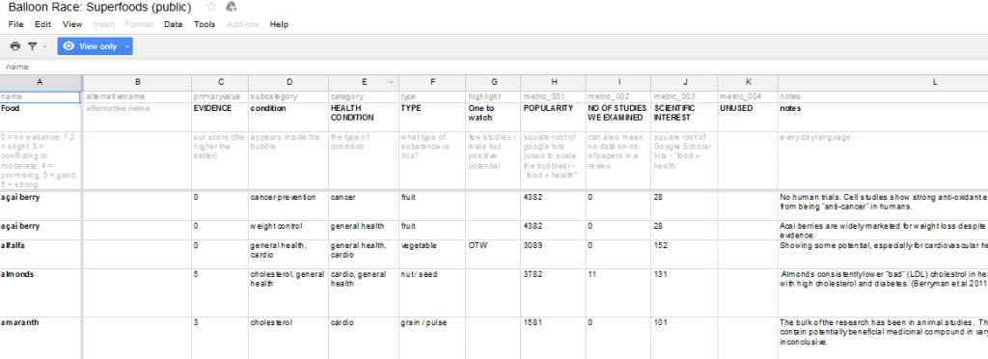The height and width of the screenshot is (359, 988).
Task: Click the spreadsheet title Balloon Race: Superfoods
Action: pyautogui.click(x=99, y=7)
